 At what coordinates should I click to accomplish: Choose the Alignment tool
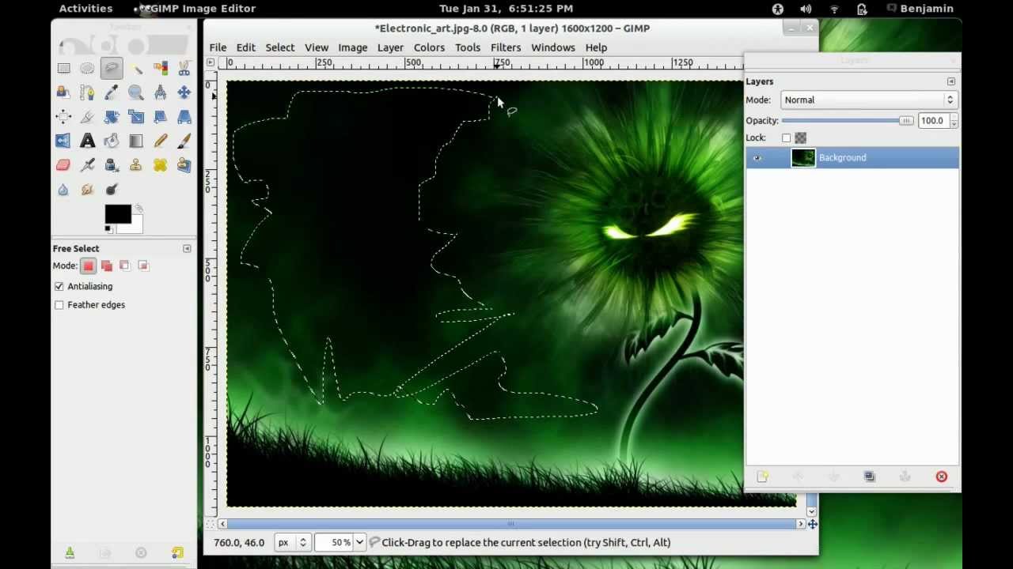point(63,117)
